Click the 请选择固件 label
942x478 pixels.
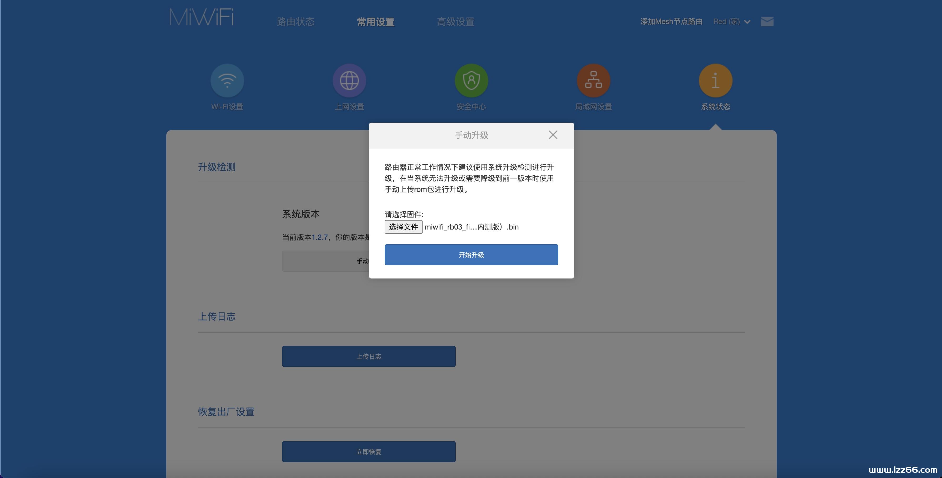[404, 215]
